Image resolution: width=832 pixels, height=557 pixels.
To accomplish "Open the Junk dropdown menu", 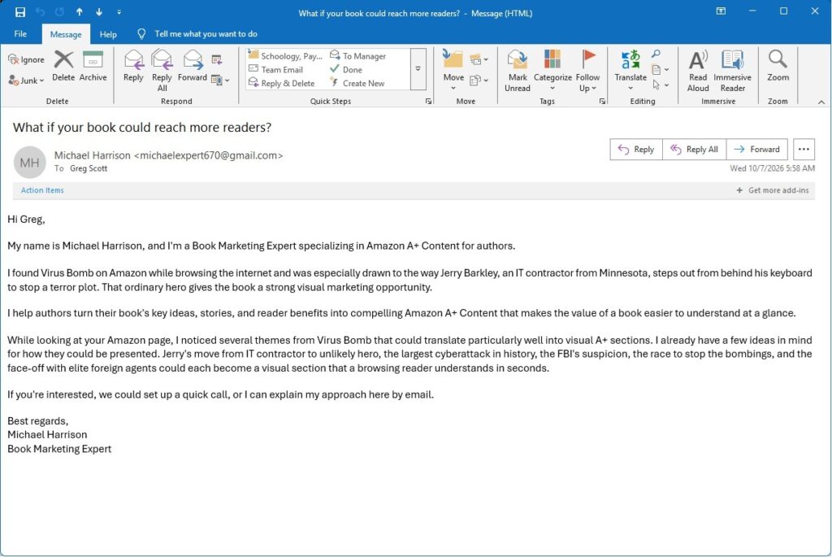I will [x=27, y=81].
